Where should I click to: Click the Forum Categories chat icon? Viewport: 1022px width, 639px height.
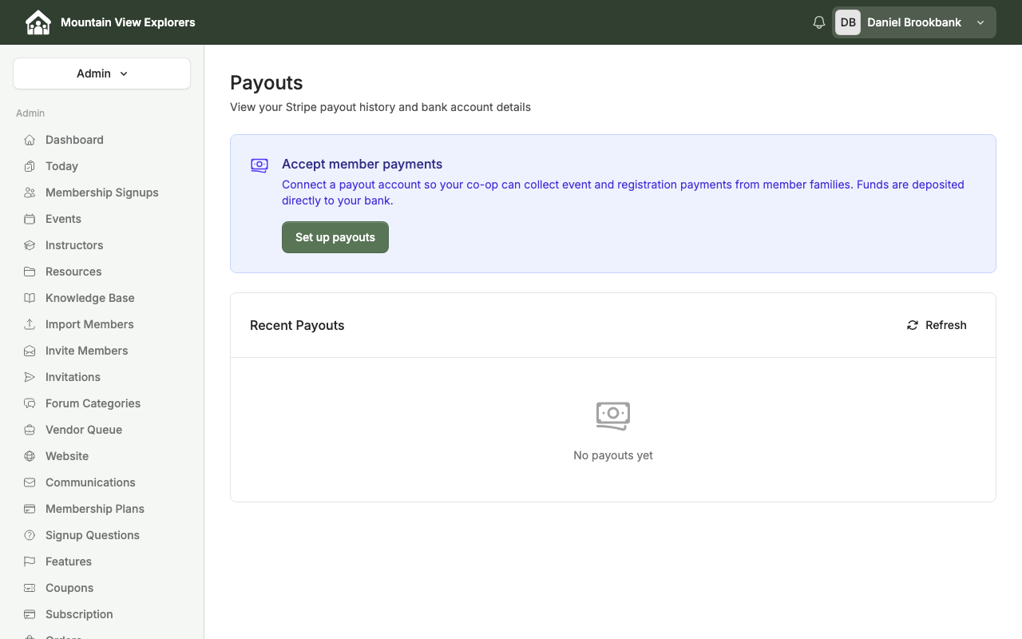[x=30, y=403]
